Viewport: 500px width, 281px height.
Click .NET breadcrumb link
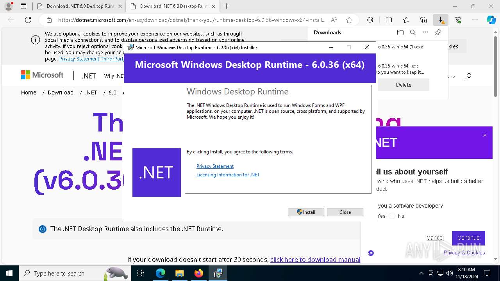tap(91, 92)
